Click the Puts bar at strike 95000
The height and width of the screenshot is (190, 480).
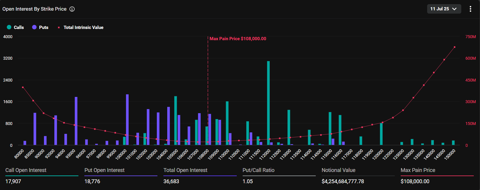pos(76,121)
